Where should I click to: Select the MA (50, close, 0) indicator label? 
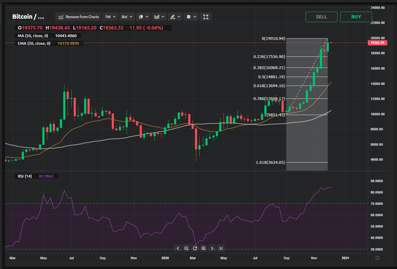click(x=33, y=36)
